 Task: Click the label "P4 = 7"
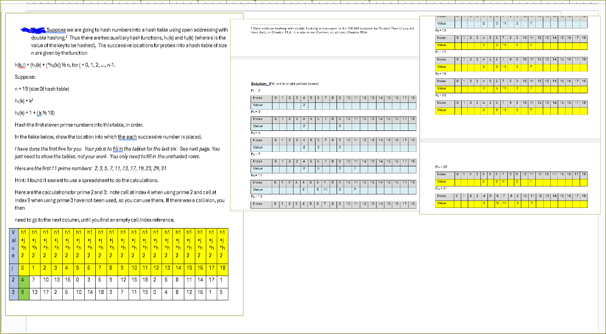point(255,154)
